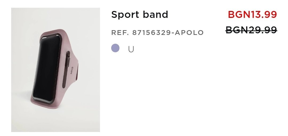Open the Sport band product image
This screenshot has height=136, width=288.
tap(55, 70)
